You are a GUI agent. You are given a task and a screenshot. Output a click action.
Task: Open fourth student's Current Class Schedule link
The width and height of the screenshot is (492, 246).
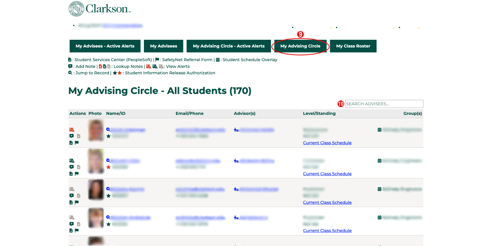coord(327,231)
